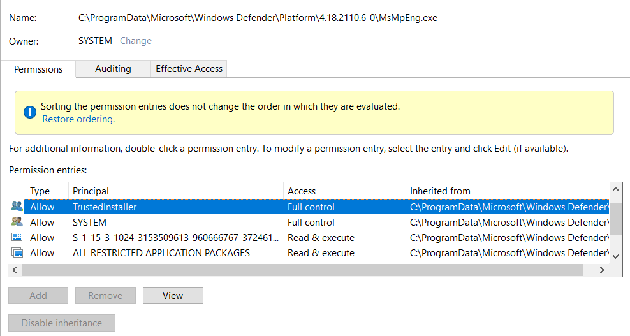Click the Disable inheritance button
The image size is (630, 336).
point(62,323)
